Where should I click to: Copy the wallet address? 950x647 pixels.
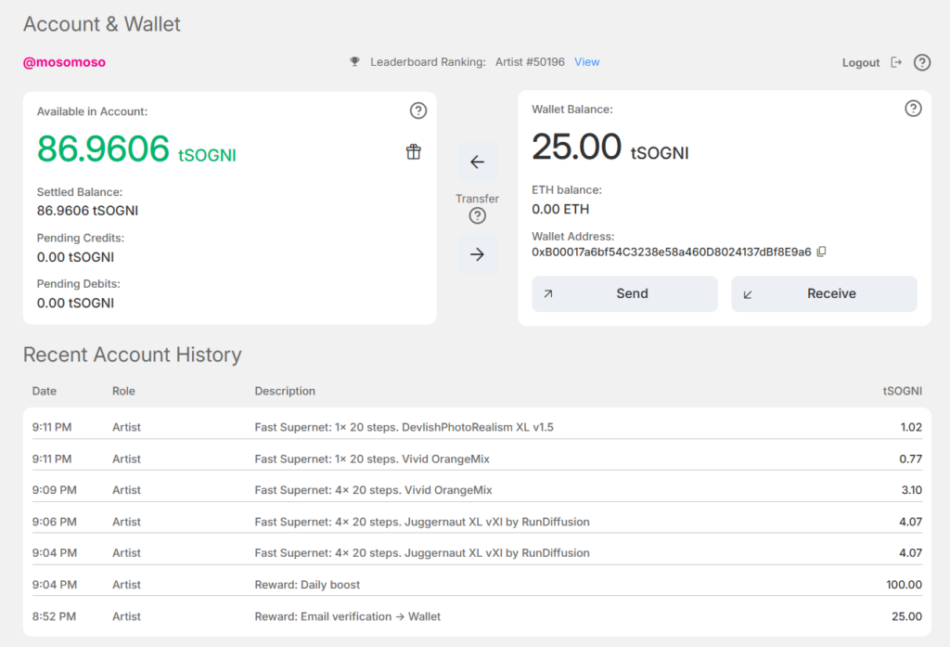[x=821, y=252]
